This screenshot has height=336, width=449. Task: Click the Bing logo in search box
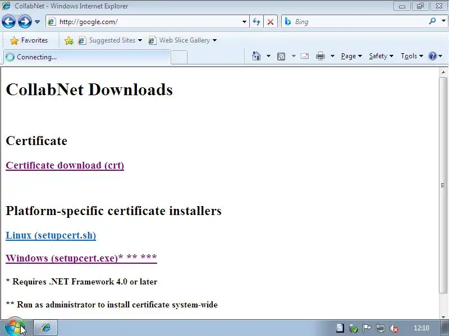pyautogui.click(x=288, y=21)
